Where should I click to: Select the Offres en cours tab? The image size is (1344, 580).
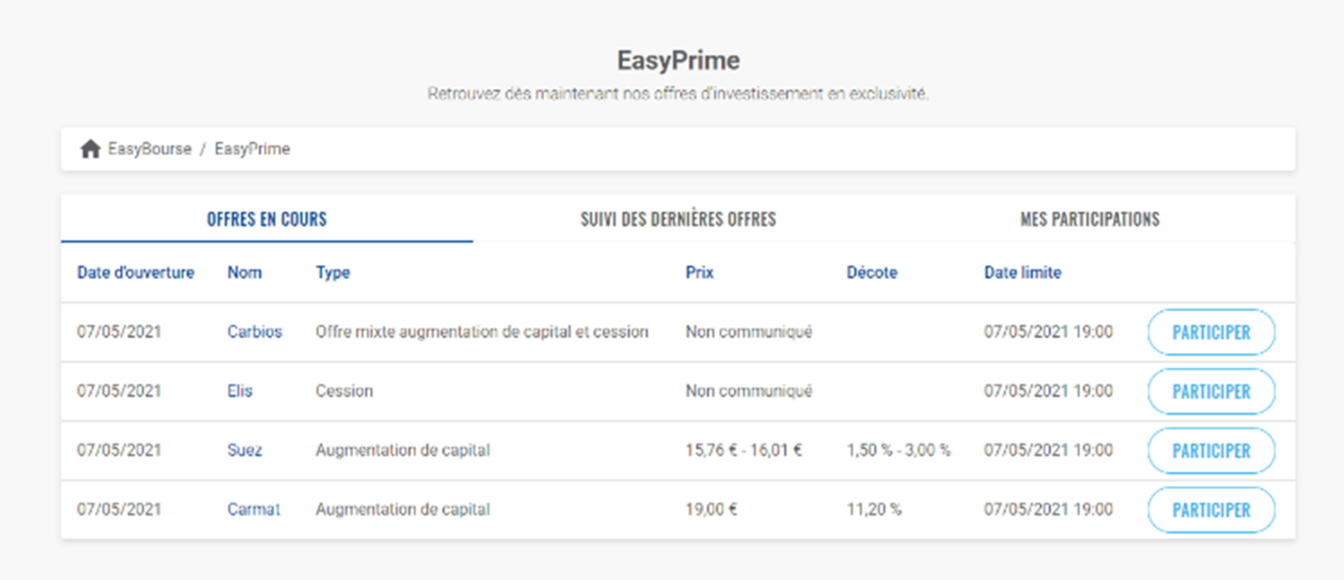[267, 219]
